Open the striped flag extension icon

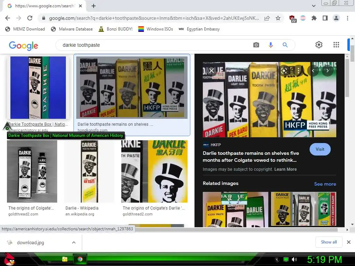click(303, 18)
